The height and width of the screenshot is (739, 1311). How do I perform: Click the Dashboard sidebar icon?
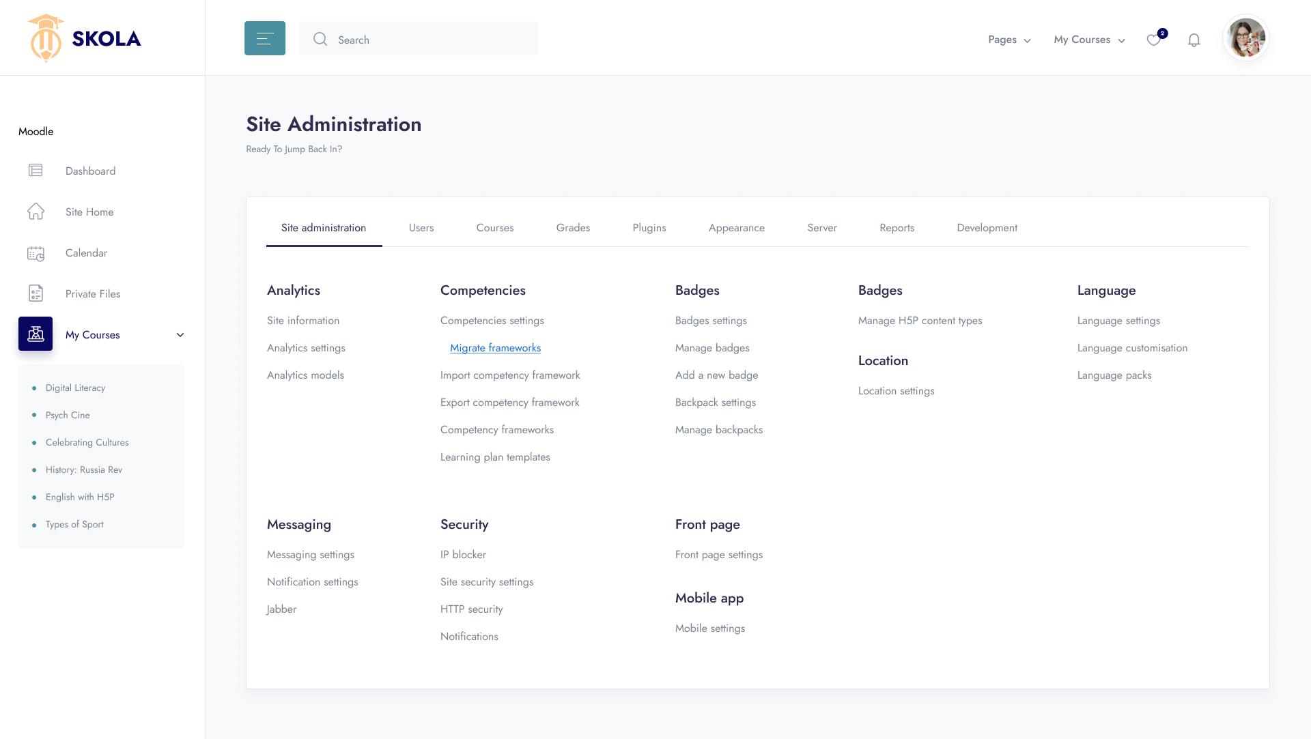tap(36, 171)
